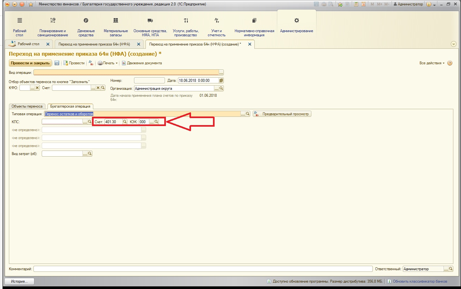Click the Предварительный просмотр button
The image size is (461, 289).
[x=282, y=114]
